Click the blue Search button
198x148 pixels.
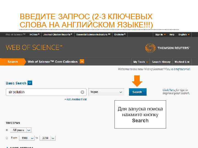tap(138, 92)
